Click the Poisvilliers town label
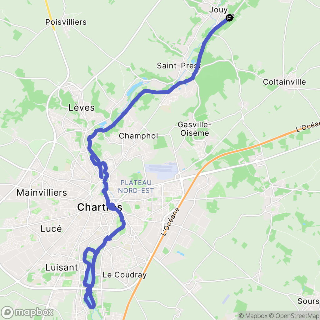Screen dimensions: 320x320 click(66, 22)
